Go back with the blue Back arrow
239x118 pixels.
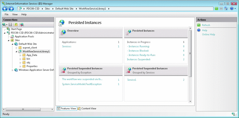(x=5, y=9)
